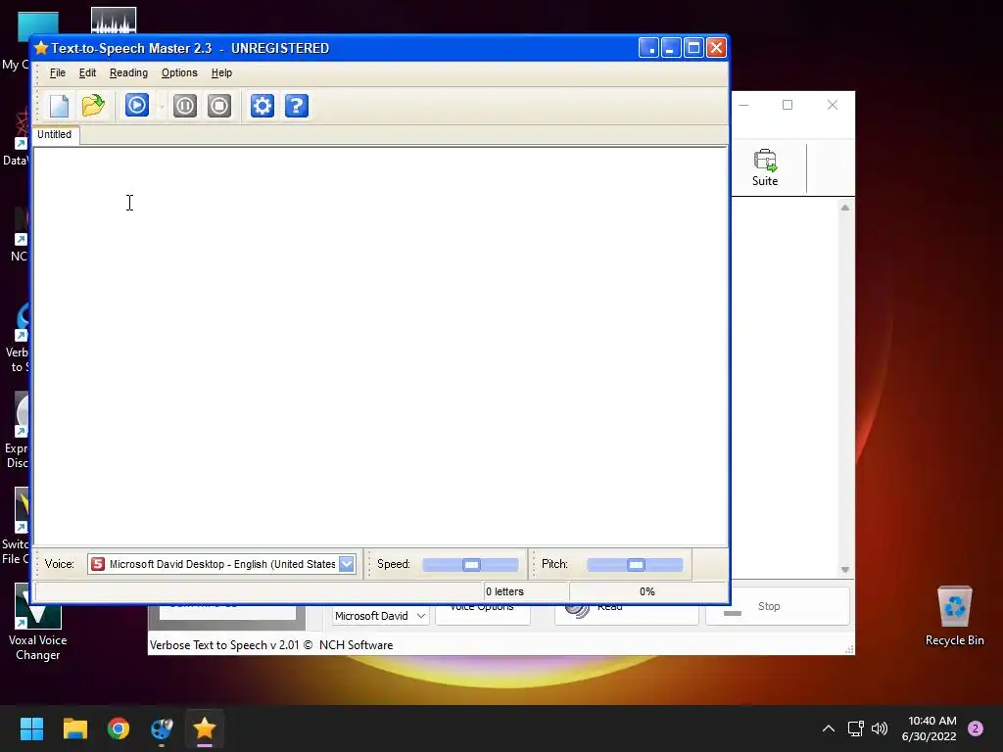Start reading with the blue play button

137,106
